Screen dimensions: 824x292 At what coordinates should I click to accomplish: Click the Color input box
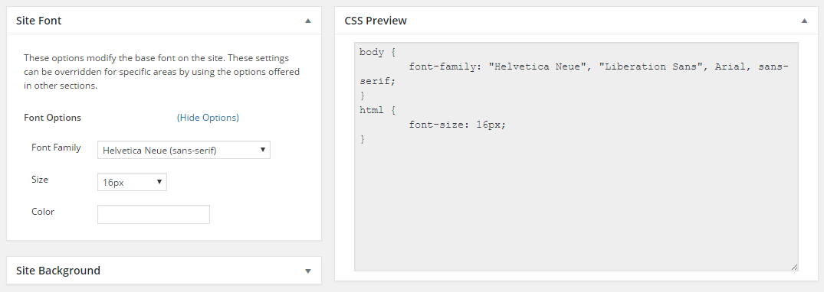[153, 214]
